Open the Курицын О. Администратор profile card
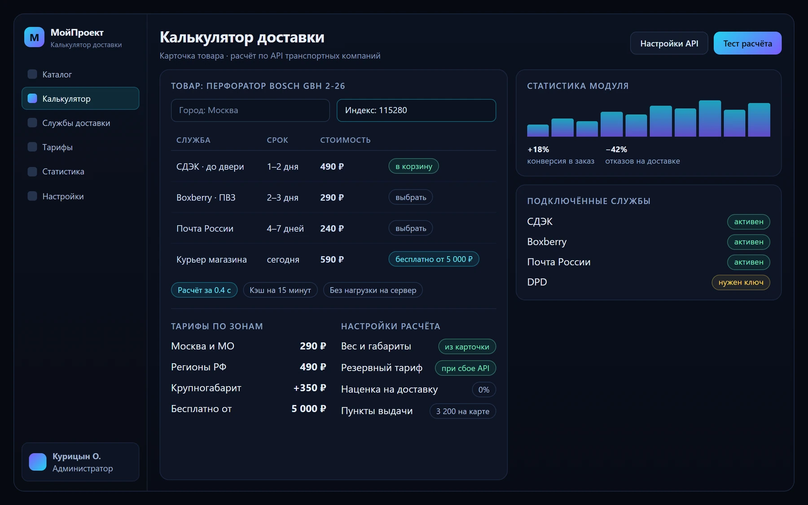The width and height of the screenshot is (808, 505). tap(80, 462)
